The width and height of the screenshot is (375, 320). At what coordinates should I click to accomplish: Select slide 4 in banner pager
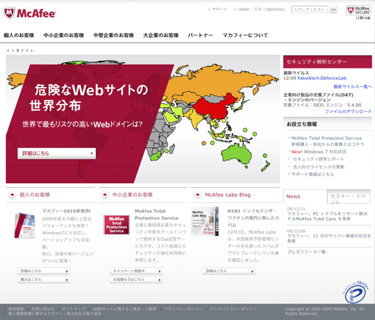[27, 51]
